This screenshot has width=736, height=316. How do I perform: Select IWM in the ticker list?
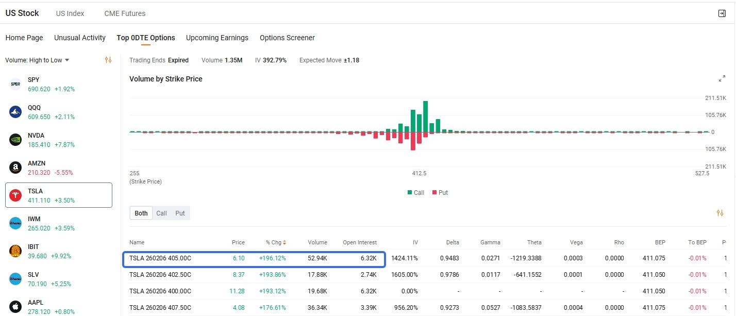[59, 223]
